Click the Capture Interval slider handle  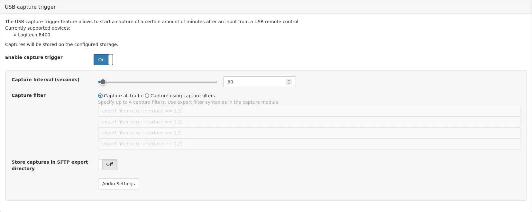tap(103, 82)
